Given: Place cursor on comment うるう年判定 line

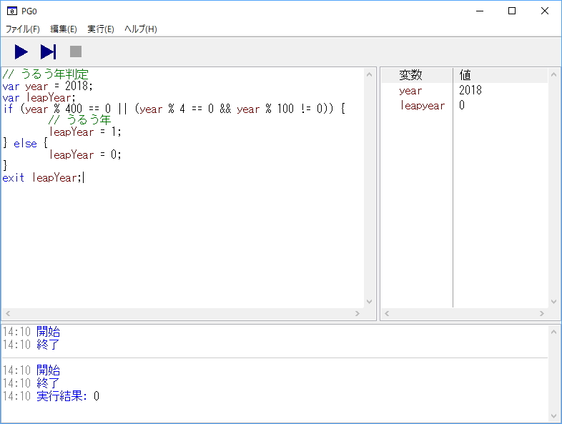Looking at the screenshot, I should click(46, 74).
